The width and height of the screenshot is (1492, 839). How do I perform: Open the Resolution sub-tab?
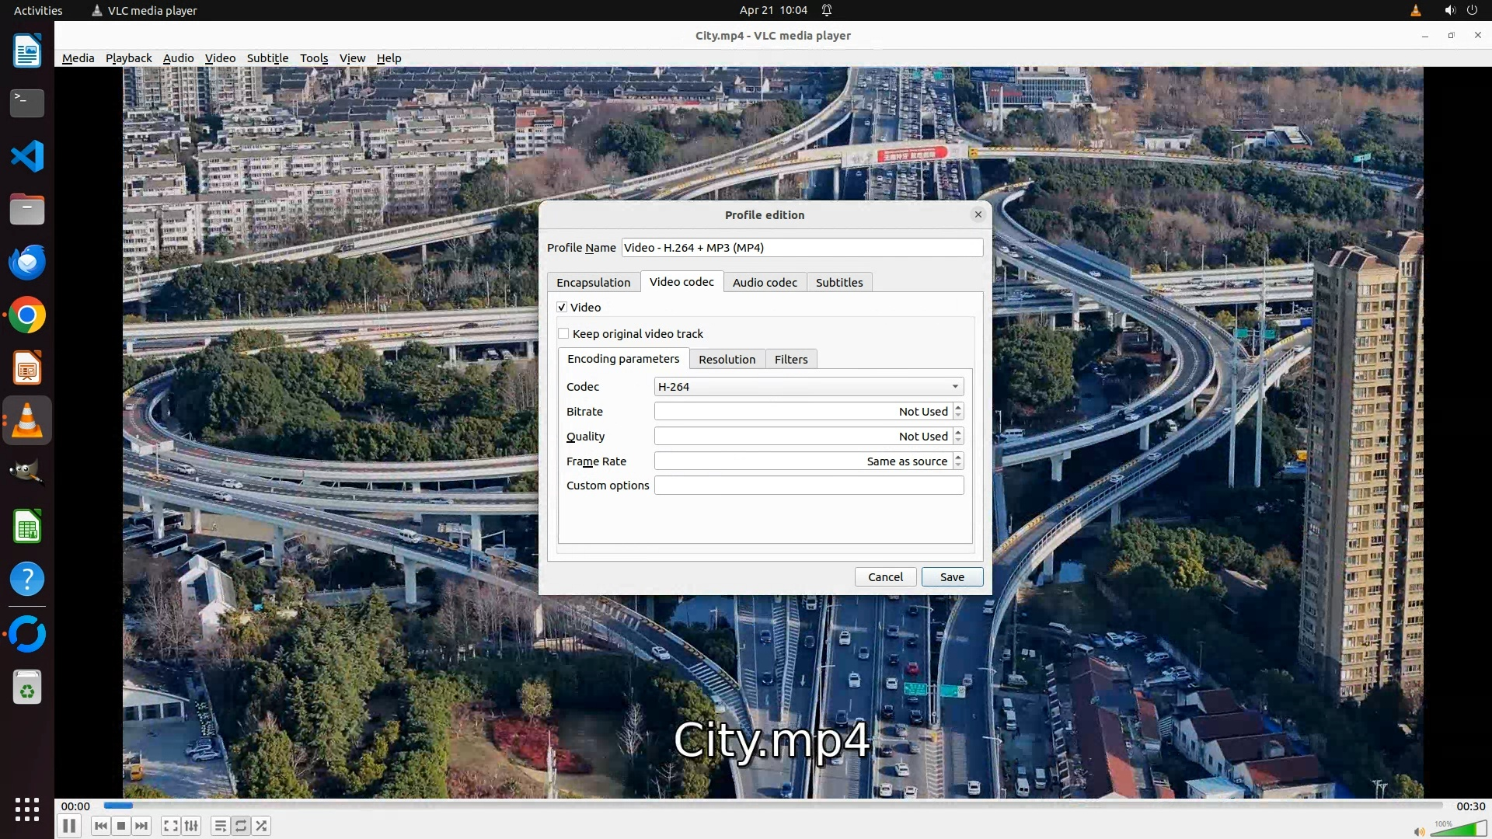(x=727, y=360)
